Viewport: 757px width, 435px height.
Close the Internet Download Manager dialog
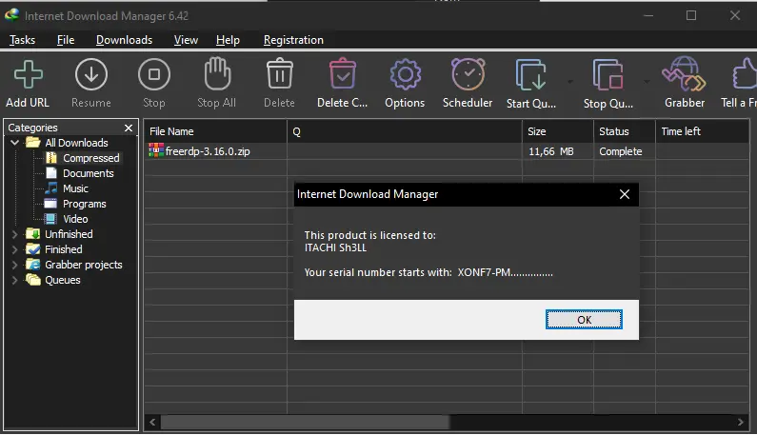coord(625,194)
